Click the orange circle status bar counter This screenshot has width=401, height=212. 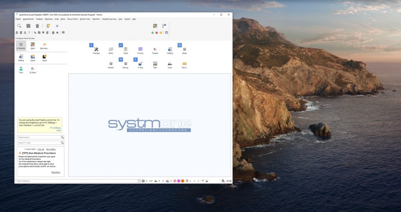(182, 181)
